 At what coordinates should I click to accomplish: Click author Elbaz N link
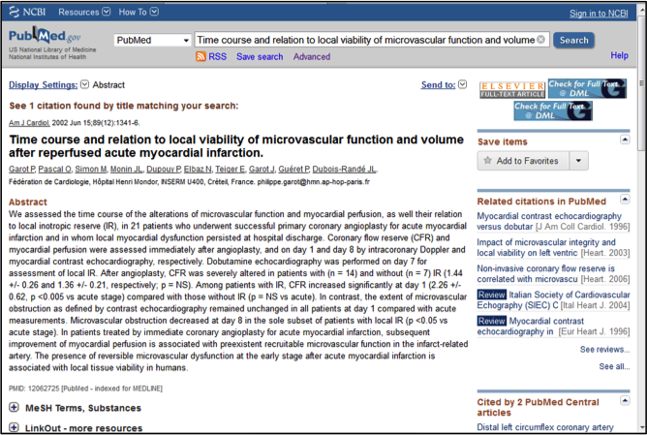click(198, 169)
